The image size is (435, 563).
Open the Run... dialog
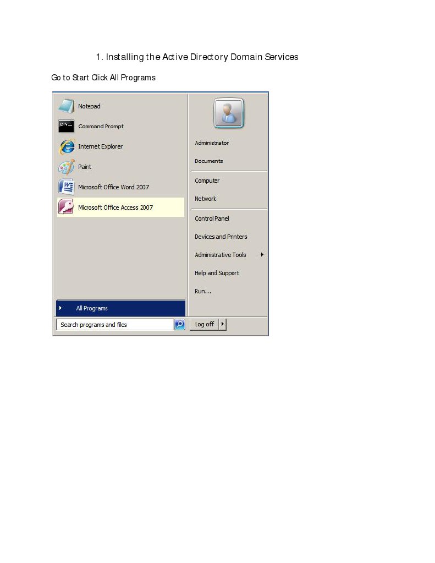click(x=203, y=291)
